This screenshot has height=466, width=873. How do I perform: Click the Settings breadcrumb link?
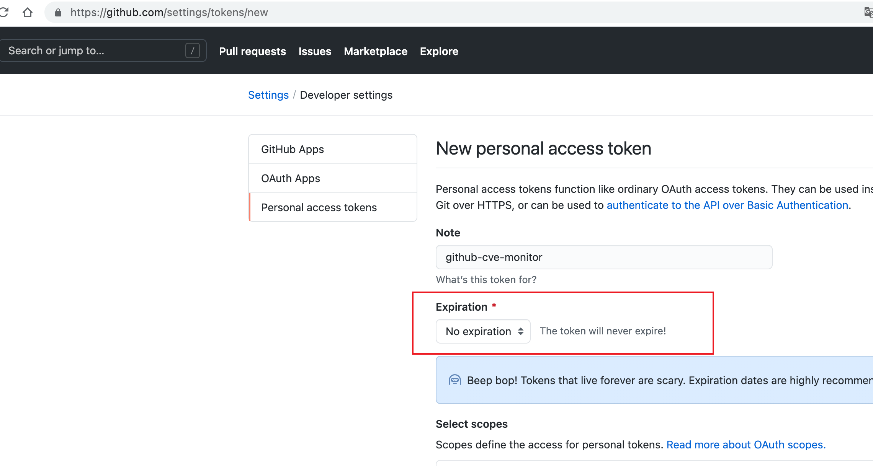click(268, 95)
